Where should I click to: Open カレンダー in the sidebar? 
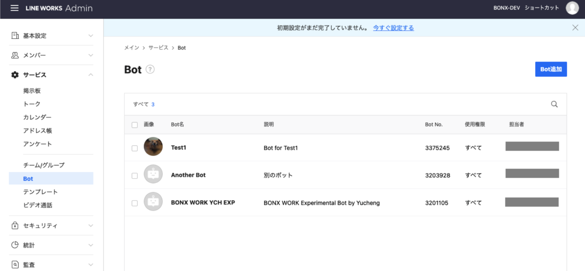point(37,117)
